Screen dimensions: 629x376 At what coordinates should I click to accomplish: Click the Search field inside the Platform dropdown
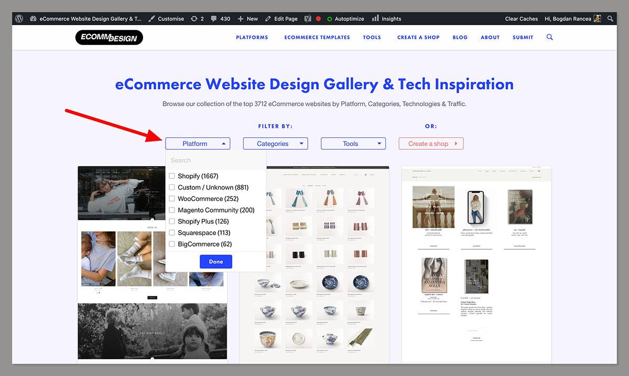pyautogui.click(x=215, y=160)
